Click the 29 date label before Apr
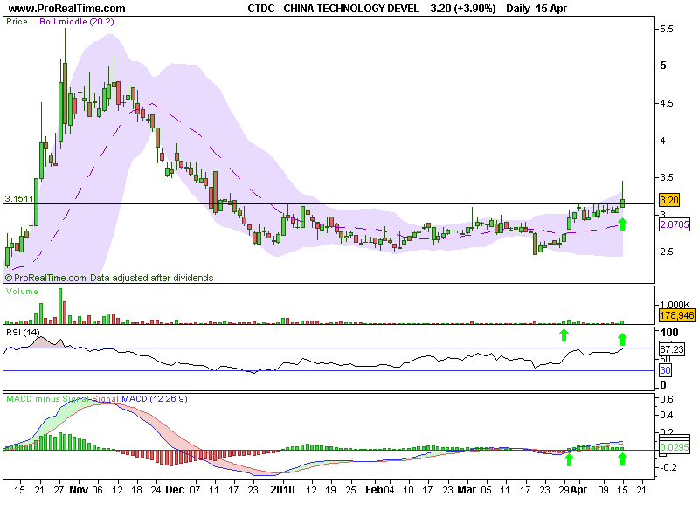Screen dimensions: 699x524 click(x=564, y=490)
